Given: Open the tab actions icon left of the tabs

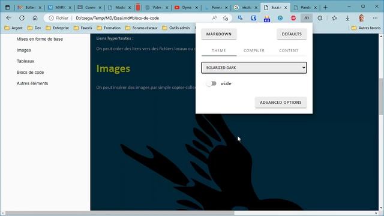Looking at the screenshot, I should 7,7.
